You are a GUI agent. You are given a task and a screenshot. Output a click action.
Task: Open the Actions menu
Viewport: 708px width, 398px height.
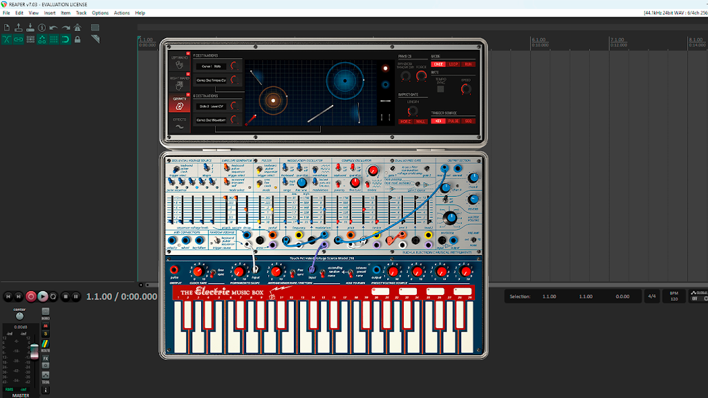(122, 13)
